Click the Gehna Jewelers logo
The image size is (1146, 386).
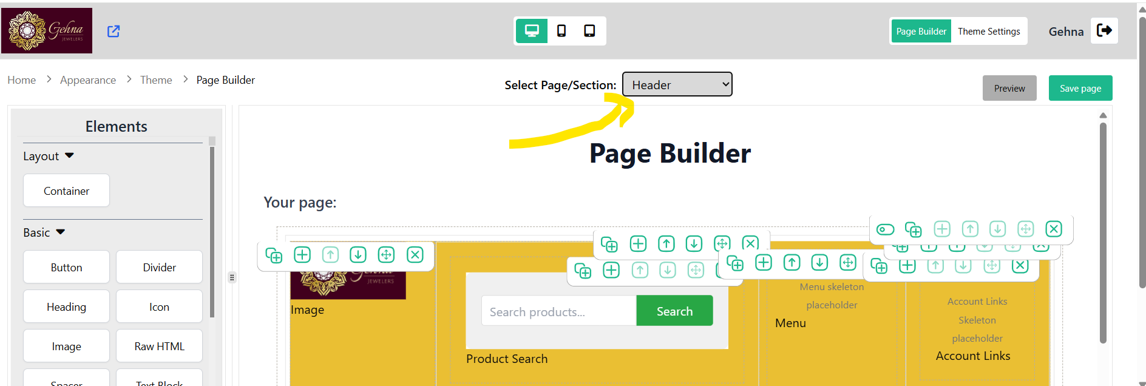tap(47, 30)
